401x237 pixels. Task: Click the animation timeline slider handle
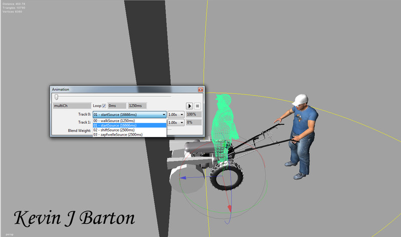57,97
